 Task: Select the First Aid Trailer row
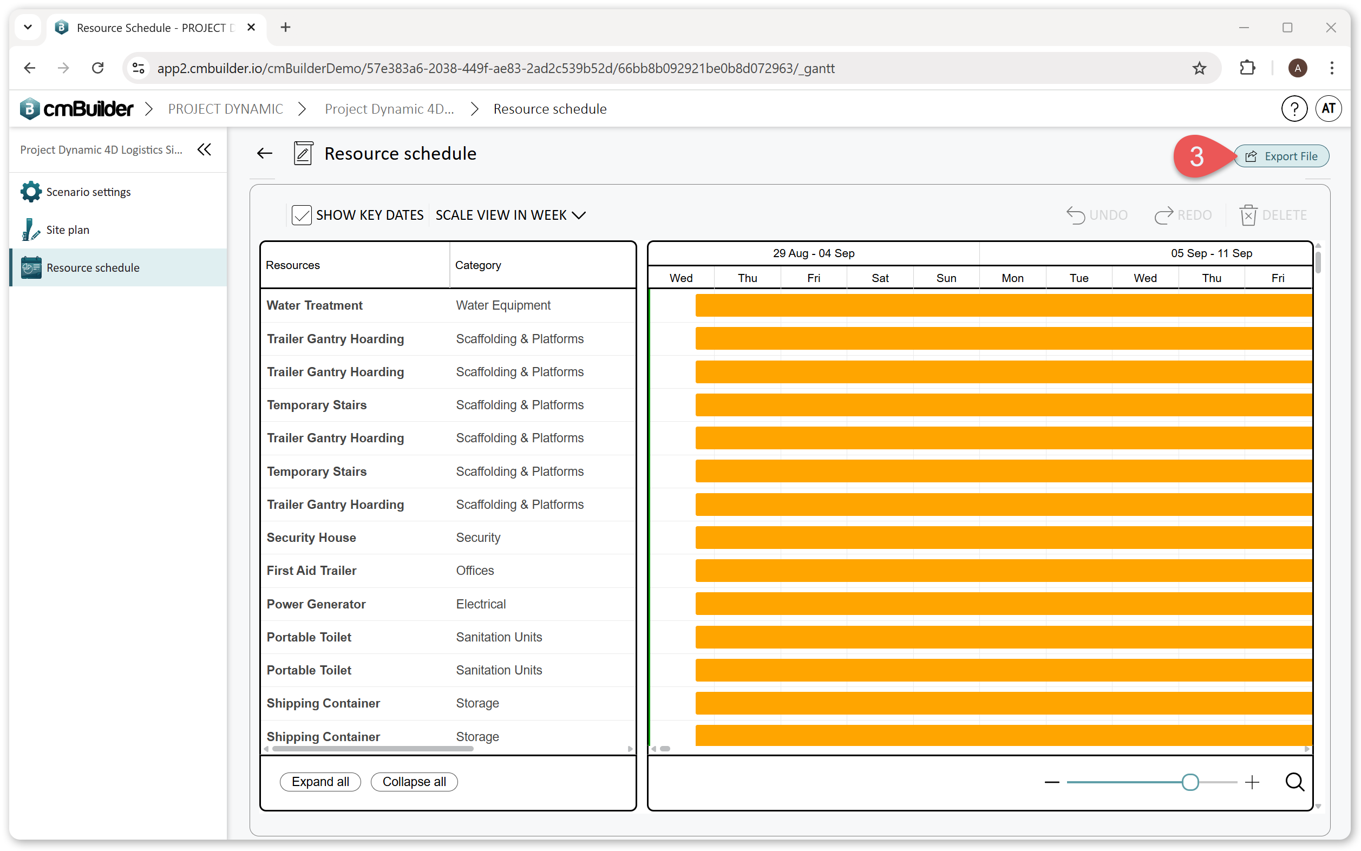click(448, 571)
